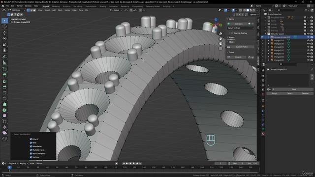Select the Spin tool
Screen dimensions: 315x177
click(4, 110)
